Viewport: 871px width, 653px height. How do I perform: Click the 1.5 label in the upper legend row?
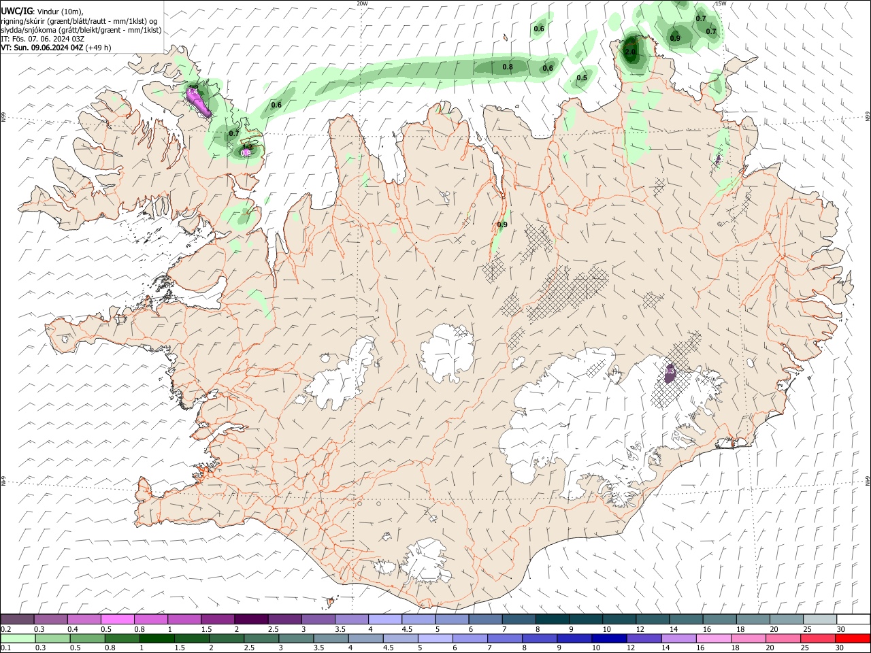click(207, 629)
